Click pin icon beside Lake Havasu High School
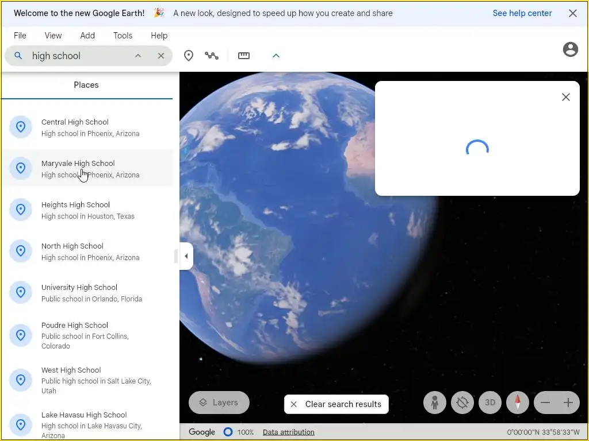Image resolution: width=589 pixels, height=441 pixels. tap(21, 424)
